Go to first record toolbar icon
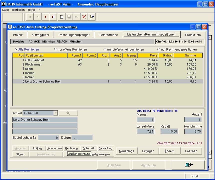215x180 pixels. [30, 17]
